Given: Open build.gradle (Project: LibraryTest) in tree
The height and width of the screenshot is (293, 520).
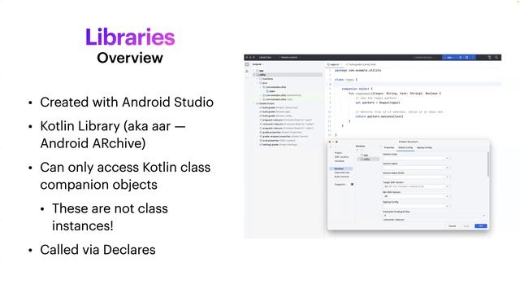Looking at the screenshot, I should click(279, 107).
